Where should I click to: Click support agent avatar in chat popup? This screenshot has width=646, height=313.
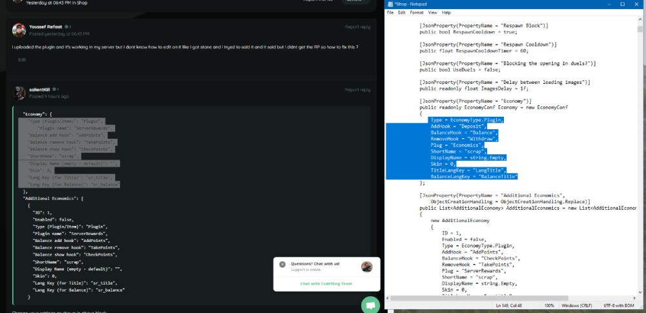coord(366,267)
